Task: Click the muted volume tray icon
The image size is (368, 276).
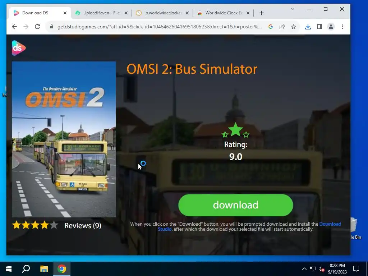Action: [322, 269]
